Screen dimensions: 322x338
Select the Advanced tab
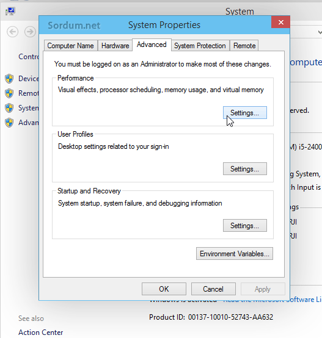point(152,45)
